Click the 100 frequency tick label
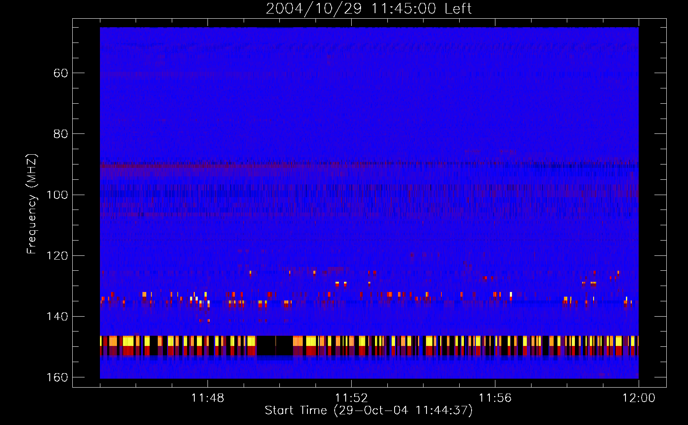The image size is (688, 425). 57,195
